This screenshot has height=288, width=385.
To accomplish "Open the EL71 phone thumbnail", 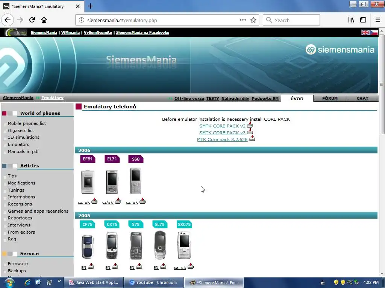I will (112, 182).
